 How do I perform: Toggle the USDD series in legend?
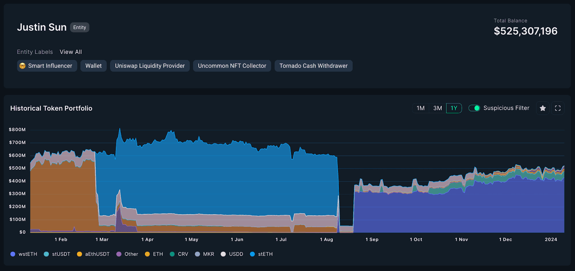click(232, 254)
